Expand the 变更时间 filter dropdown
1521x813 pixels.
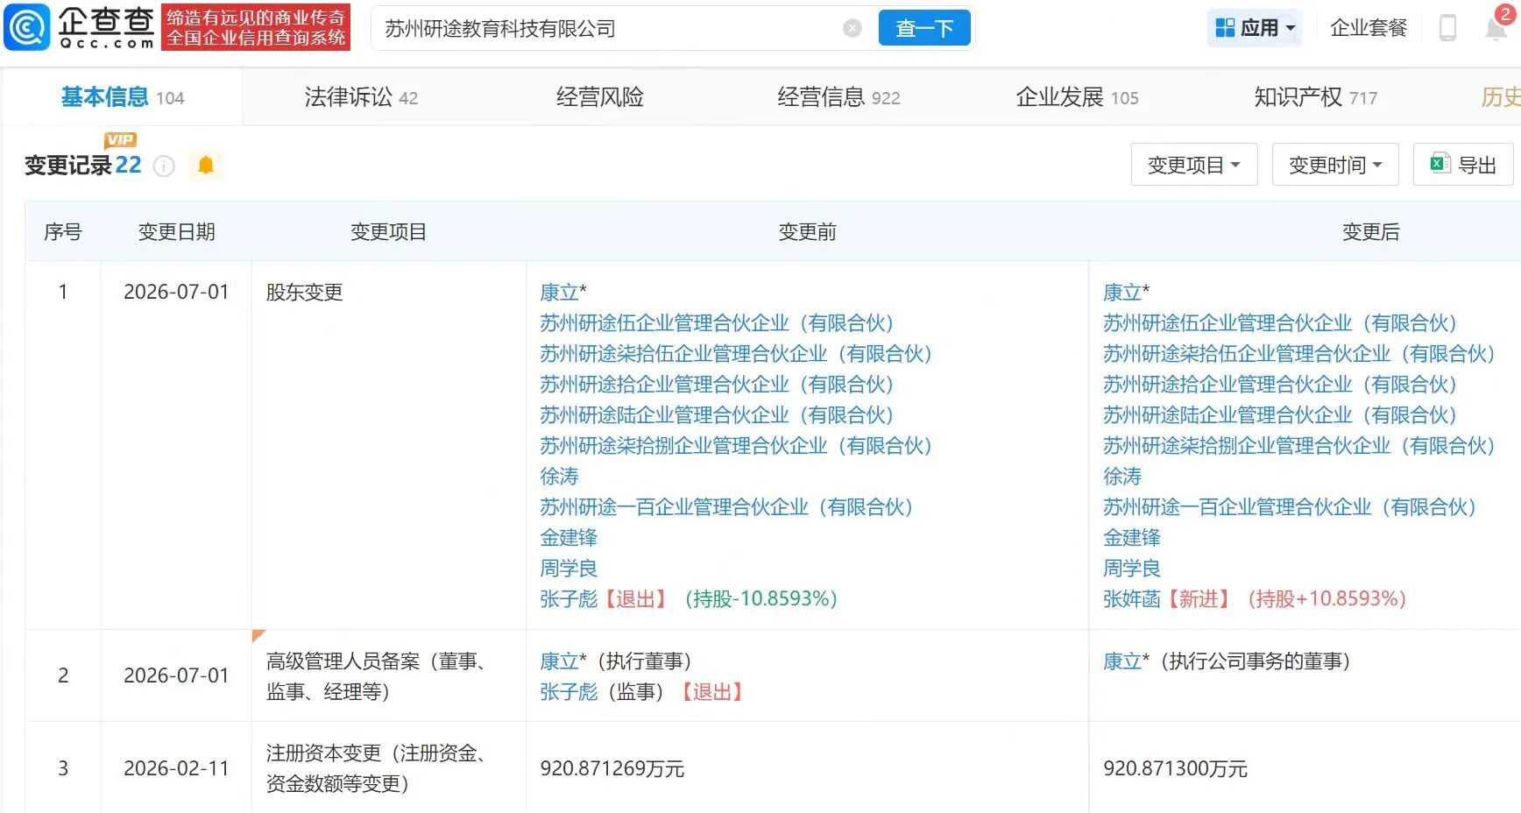point(1335,165)
